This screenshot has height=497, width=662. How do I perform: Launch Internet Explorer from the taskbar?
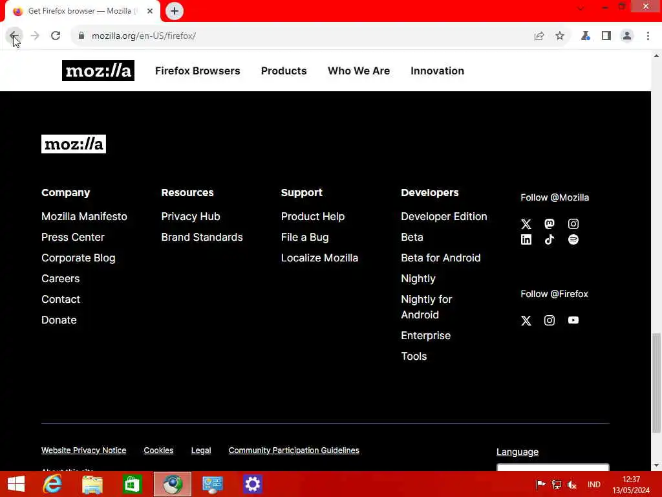(52, 484)
